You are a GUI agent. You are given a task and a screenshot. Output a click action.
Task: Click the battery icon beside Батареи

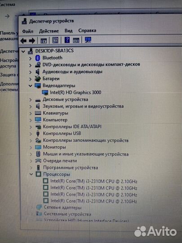(x=38, y=79)
